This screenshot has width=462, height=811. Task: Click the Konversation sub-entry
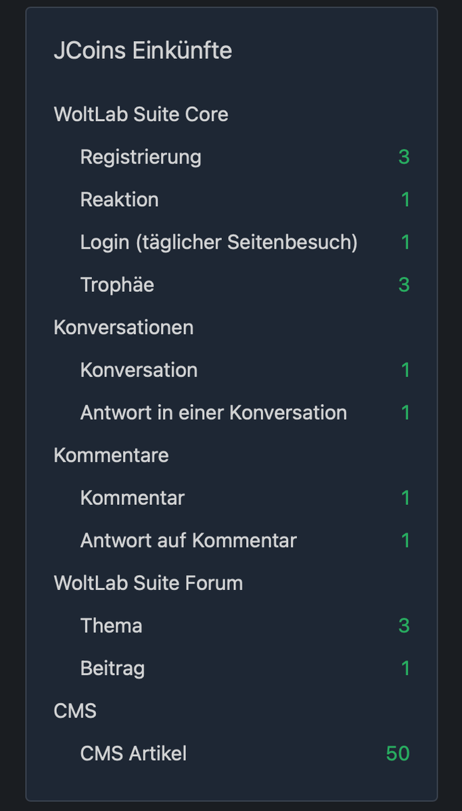(x=139, y=370)
